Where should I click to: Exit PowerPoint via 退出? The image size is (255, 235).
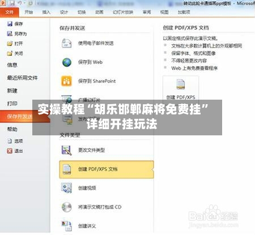click(15, 151)
